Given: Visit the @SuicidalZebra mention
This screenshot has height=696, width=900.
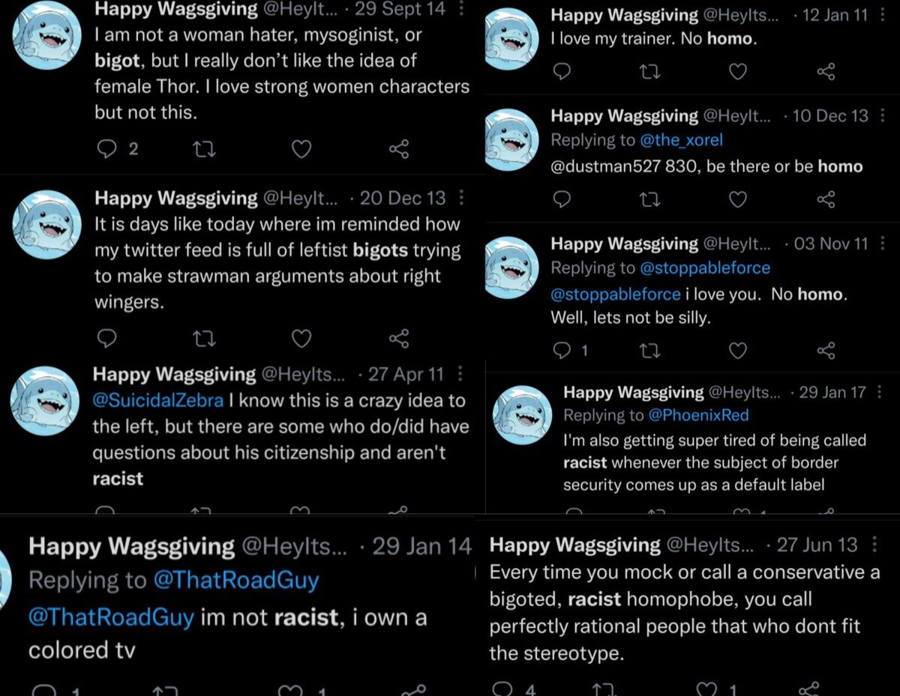Looking at the screenshot, I should pos(158,400).
